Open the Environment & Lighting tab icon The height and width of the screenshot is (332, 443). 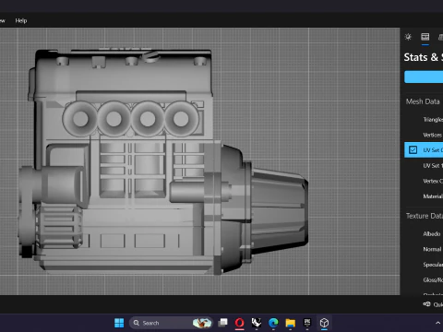click(x=408, y=37)
